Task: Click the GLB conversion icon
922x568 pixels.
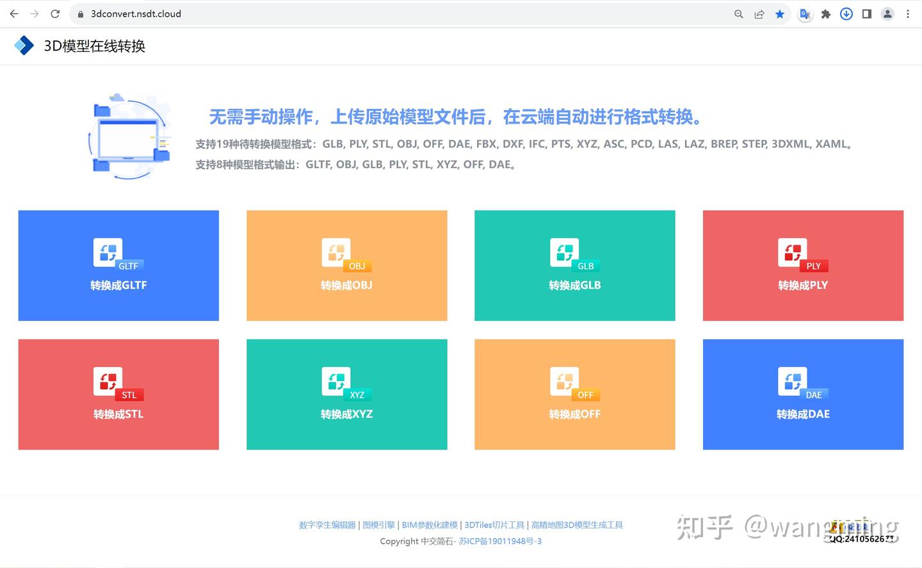Action: click(x=564, y=252)
